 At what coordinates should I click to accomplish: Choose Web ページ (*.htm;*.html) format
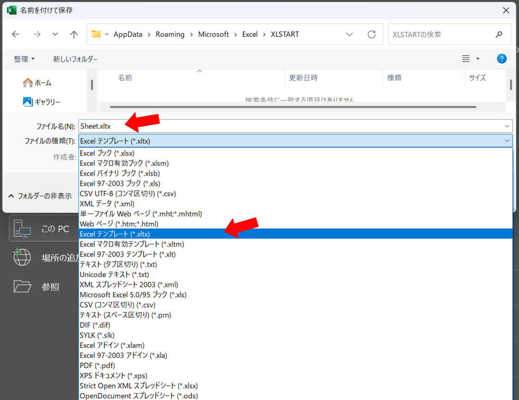295,224
